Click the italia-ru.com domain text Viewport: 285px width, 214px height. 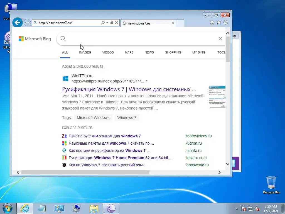[196, 158]
